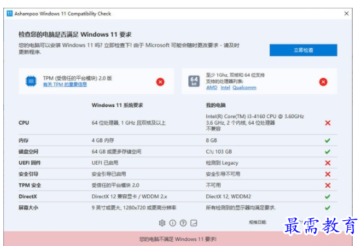
Task: Click the 64 bit processor icon
Action: pyautogui.click(x=194, y=81)
